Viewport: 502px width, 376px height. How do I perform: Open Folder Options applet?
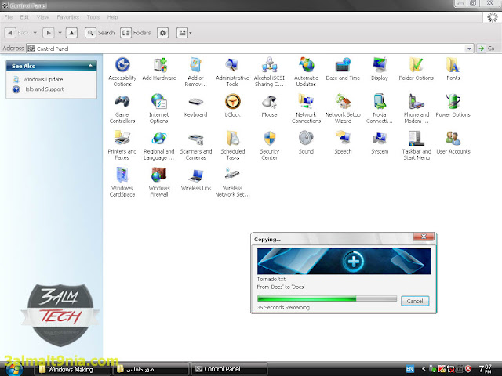point(417,69)
